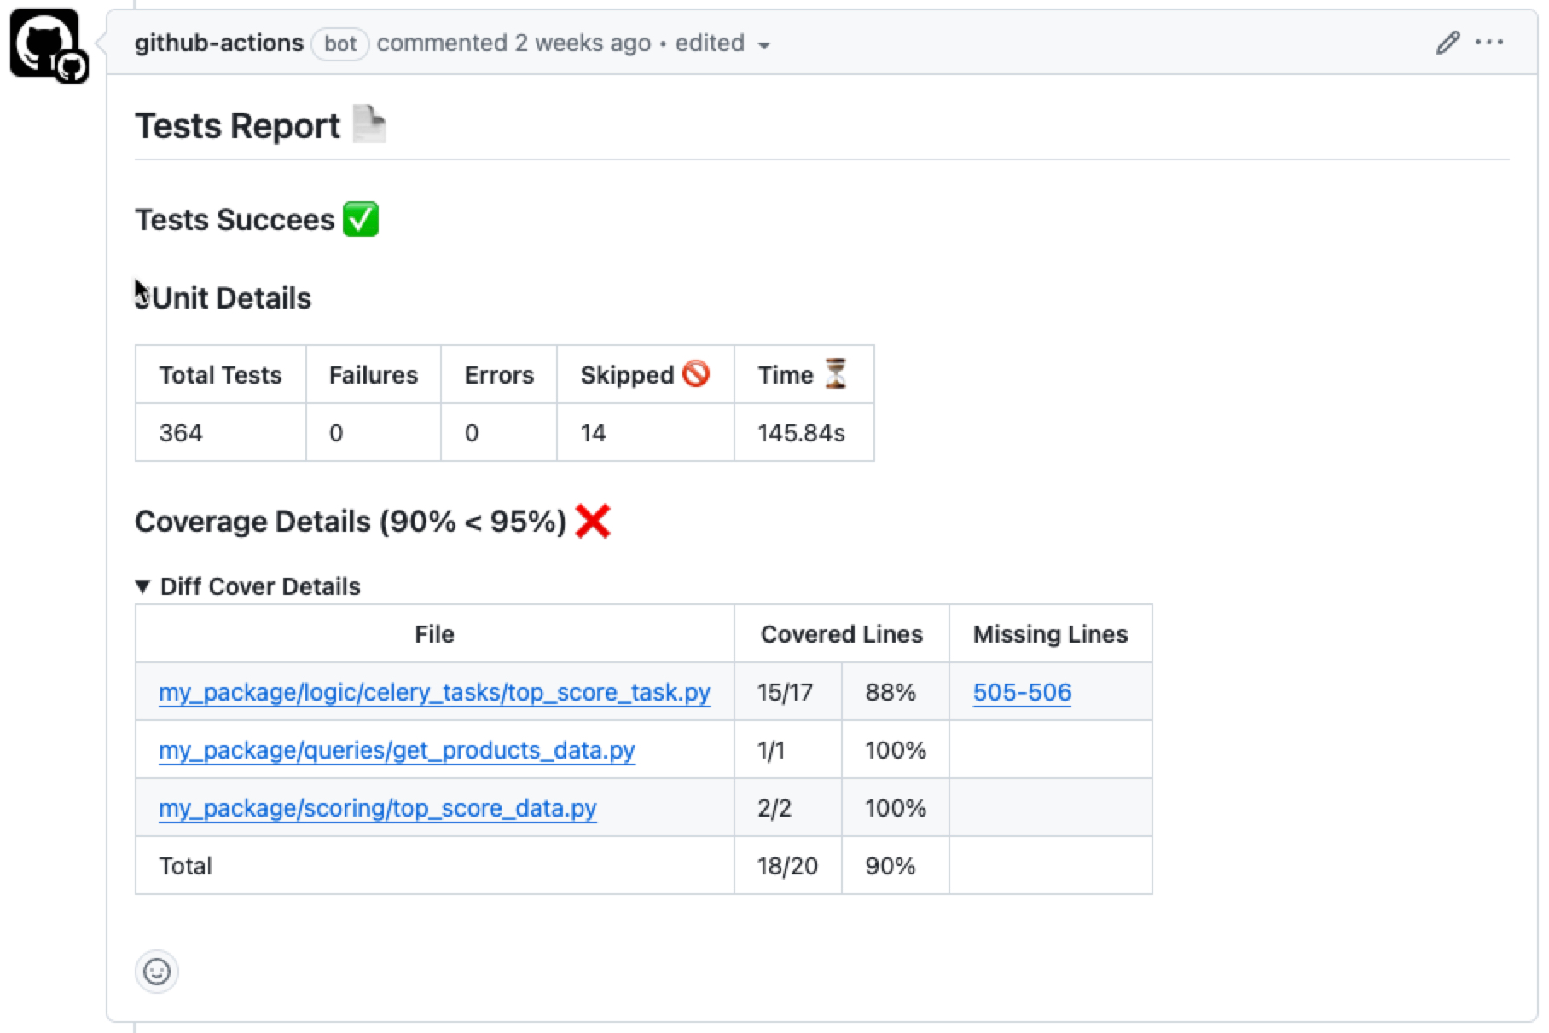Open top_score_task.py file link
1549x1033 pixels.
click(x=434, y=692)
